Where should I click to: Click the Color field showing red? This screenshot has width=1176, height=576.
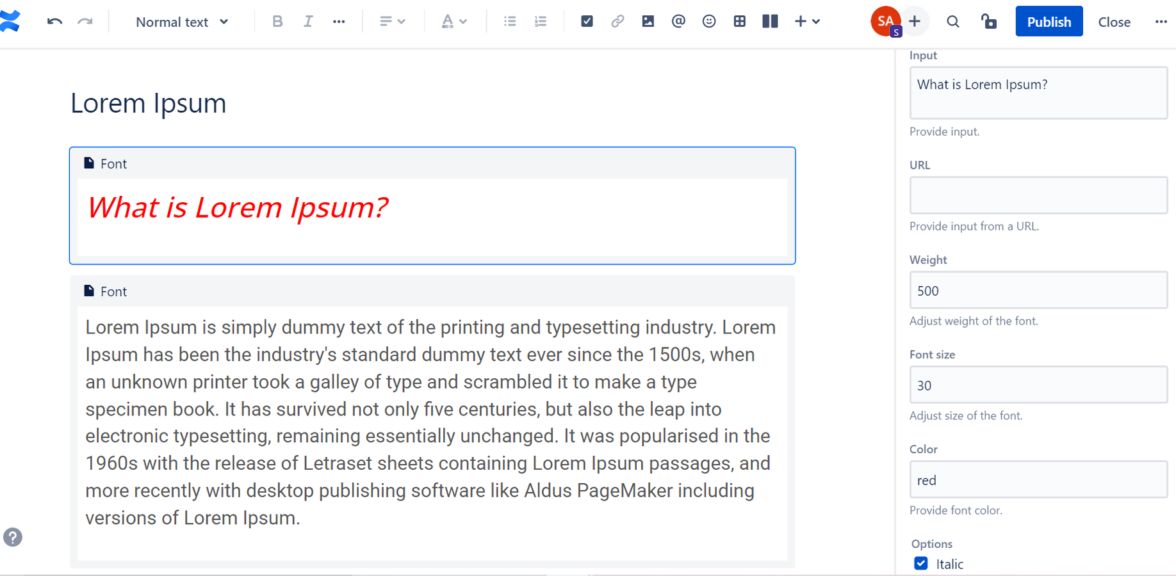[1038, 479]
